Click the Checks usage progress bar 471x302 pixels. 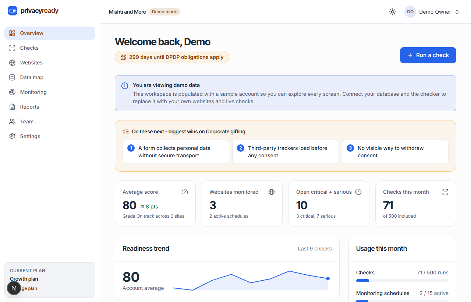[402, 281]
